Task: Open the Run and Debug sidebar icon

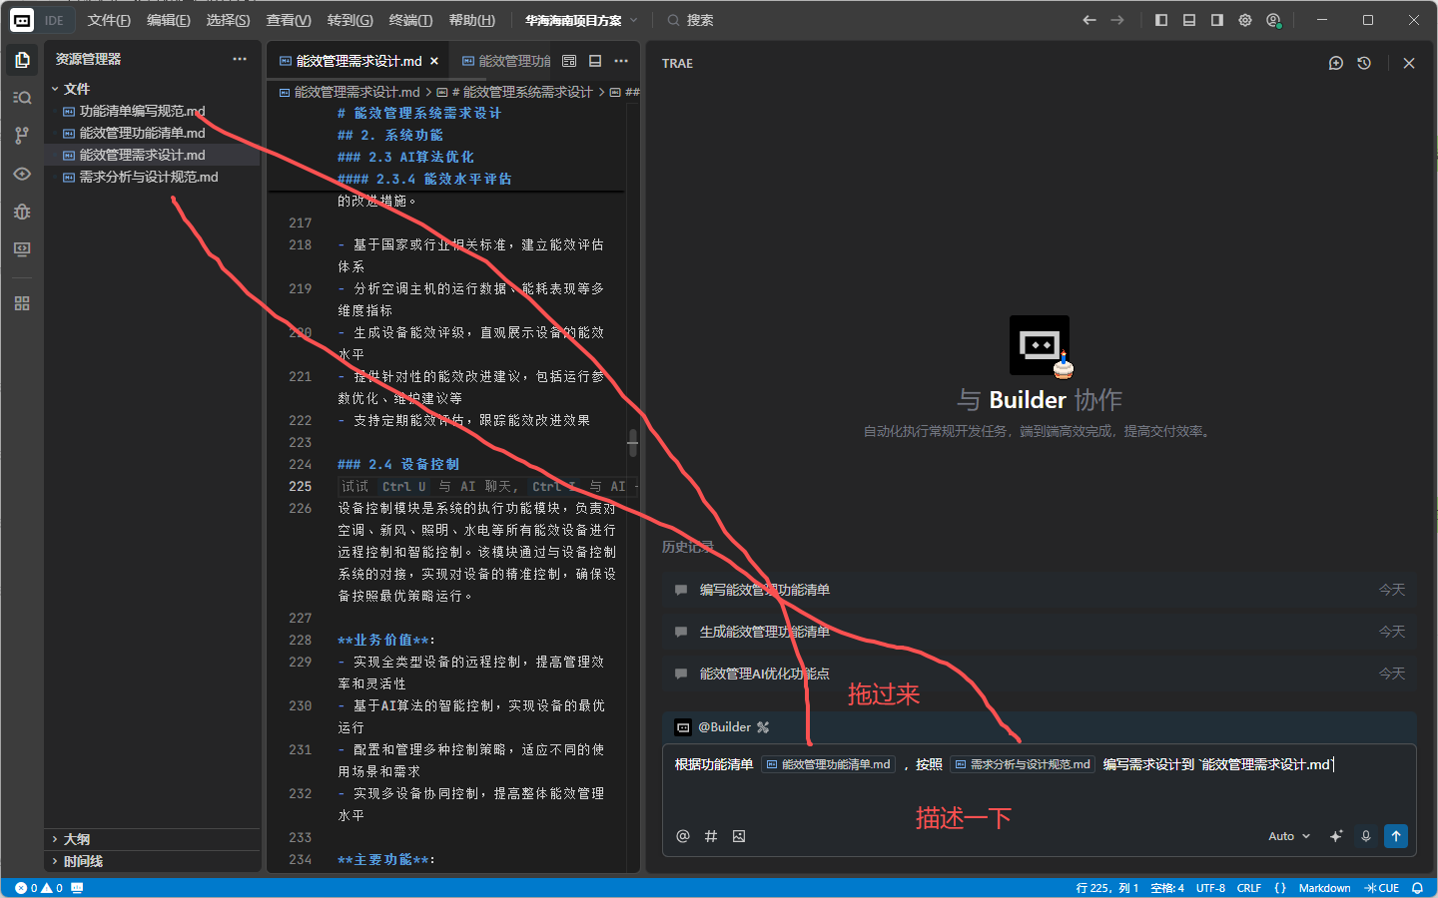Action: pos(22,212)
